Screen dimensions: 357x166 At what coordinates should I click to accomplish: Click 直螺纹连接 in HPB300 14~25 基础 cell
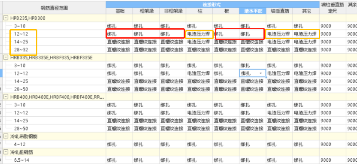tap(118, 42)
